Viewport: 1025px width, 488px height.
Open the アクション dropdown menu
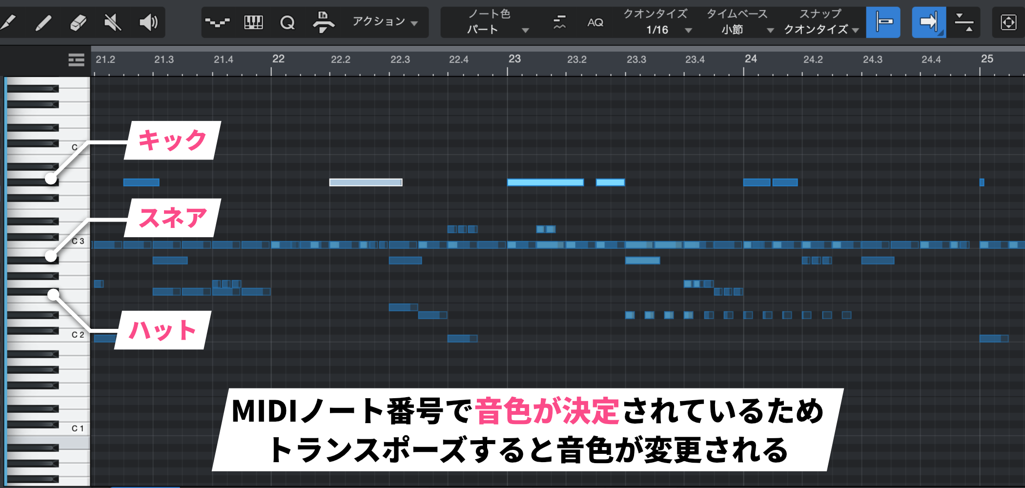(x=385, y=22)
